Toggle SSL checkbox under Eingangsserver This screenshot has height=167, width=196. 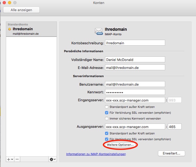pyautogui.click(x=107, y=113)
